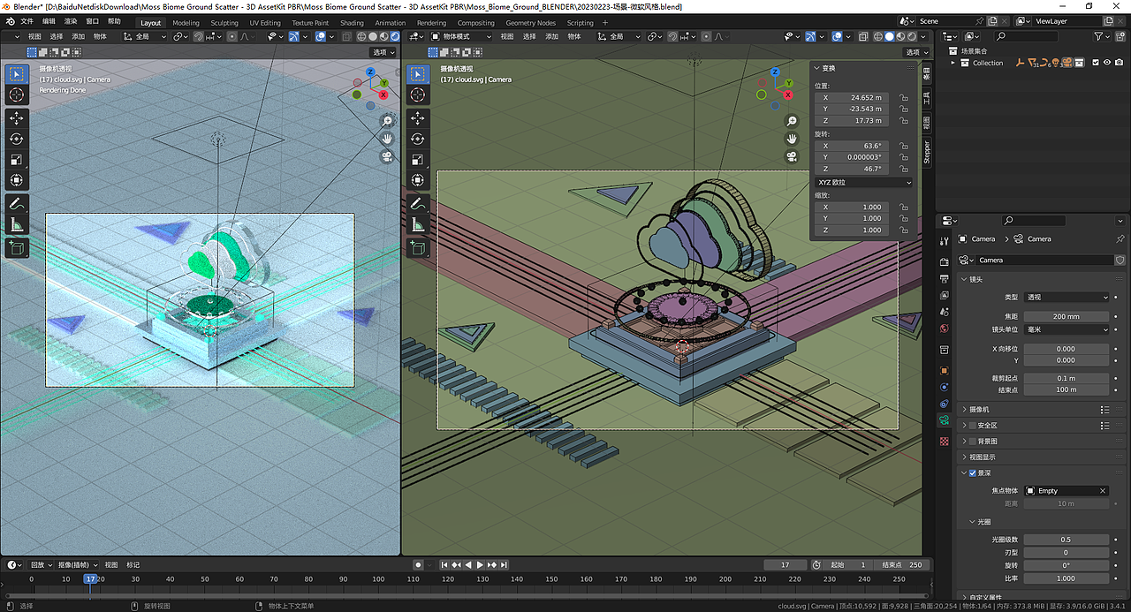Click the outliner filter funnel icon
1131x612 pixels.
(x=1099, y=36)
